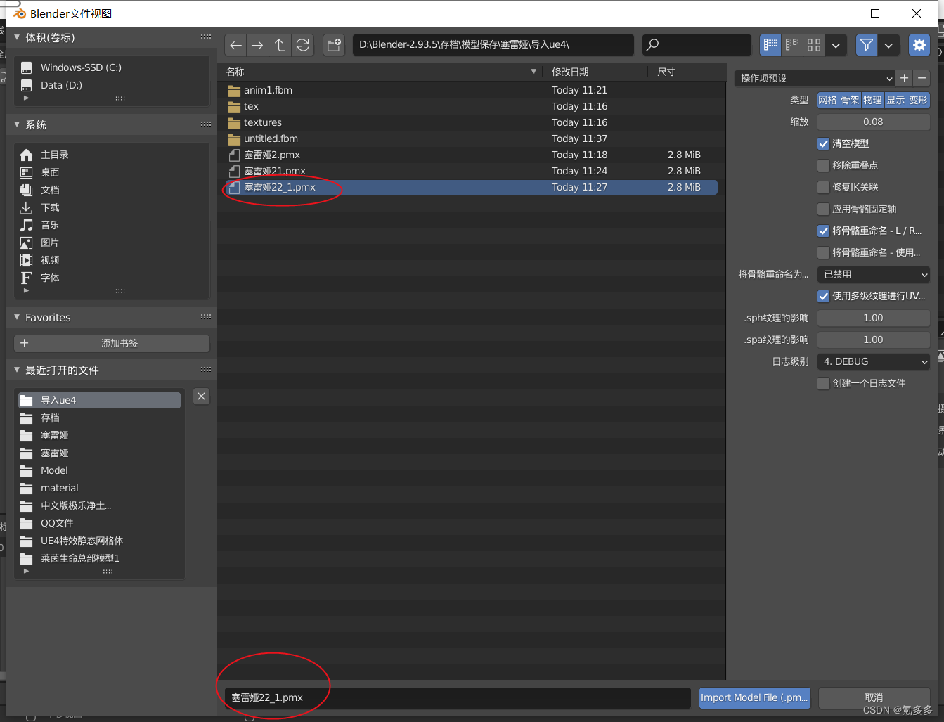Open recent folder UE4特效静态网格体
This screenshot has height=722, width=944.
tap(99, 541)
